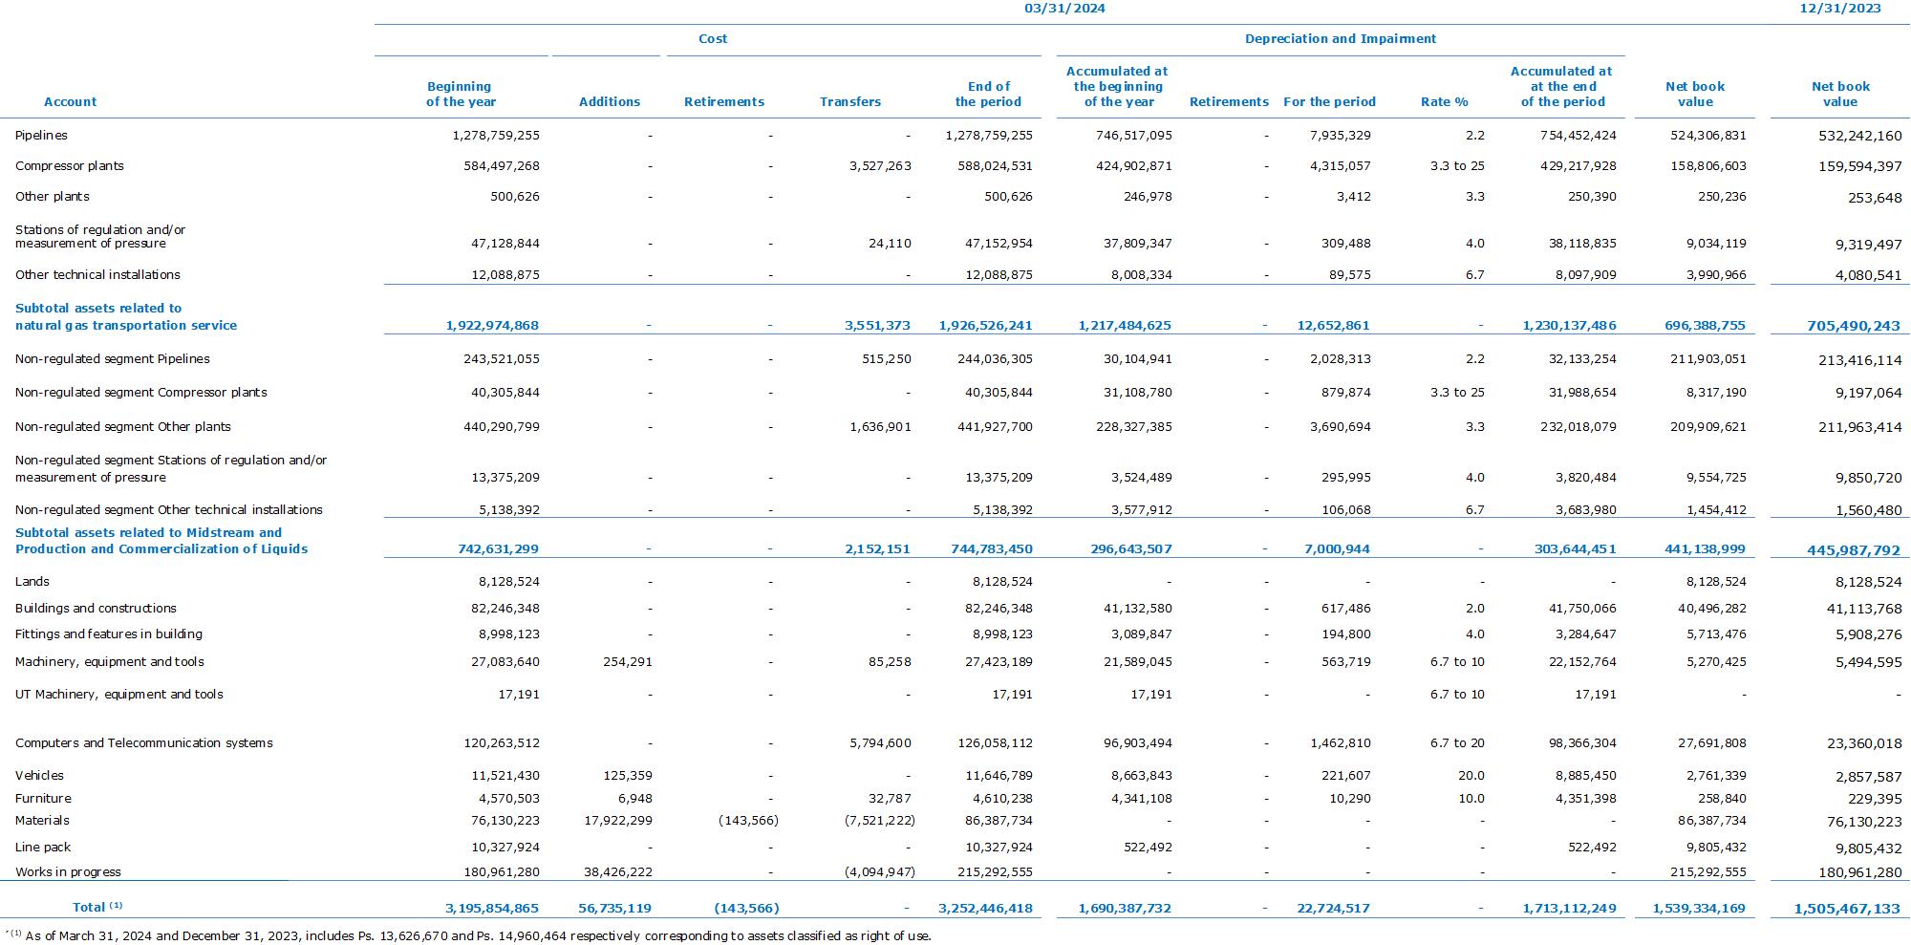Select Materials additions value 17,922,299
Viewport: 1911px width, 945px height.
click(x=618, y=821)
